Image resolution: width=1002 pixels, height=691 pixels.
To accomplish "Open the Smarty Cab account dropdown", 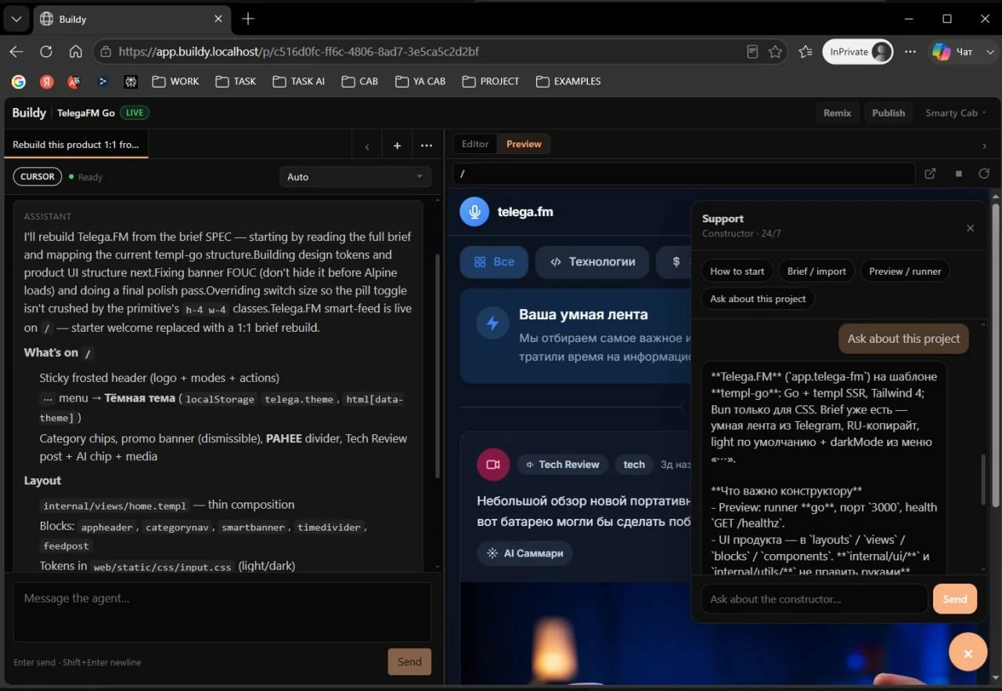I will 955,113.
